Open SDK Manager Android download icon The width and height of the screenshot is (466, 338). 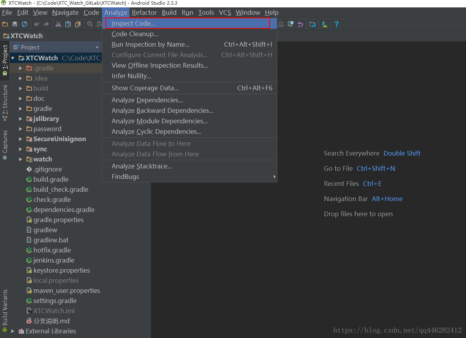324,25
